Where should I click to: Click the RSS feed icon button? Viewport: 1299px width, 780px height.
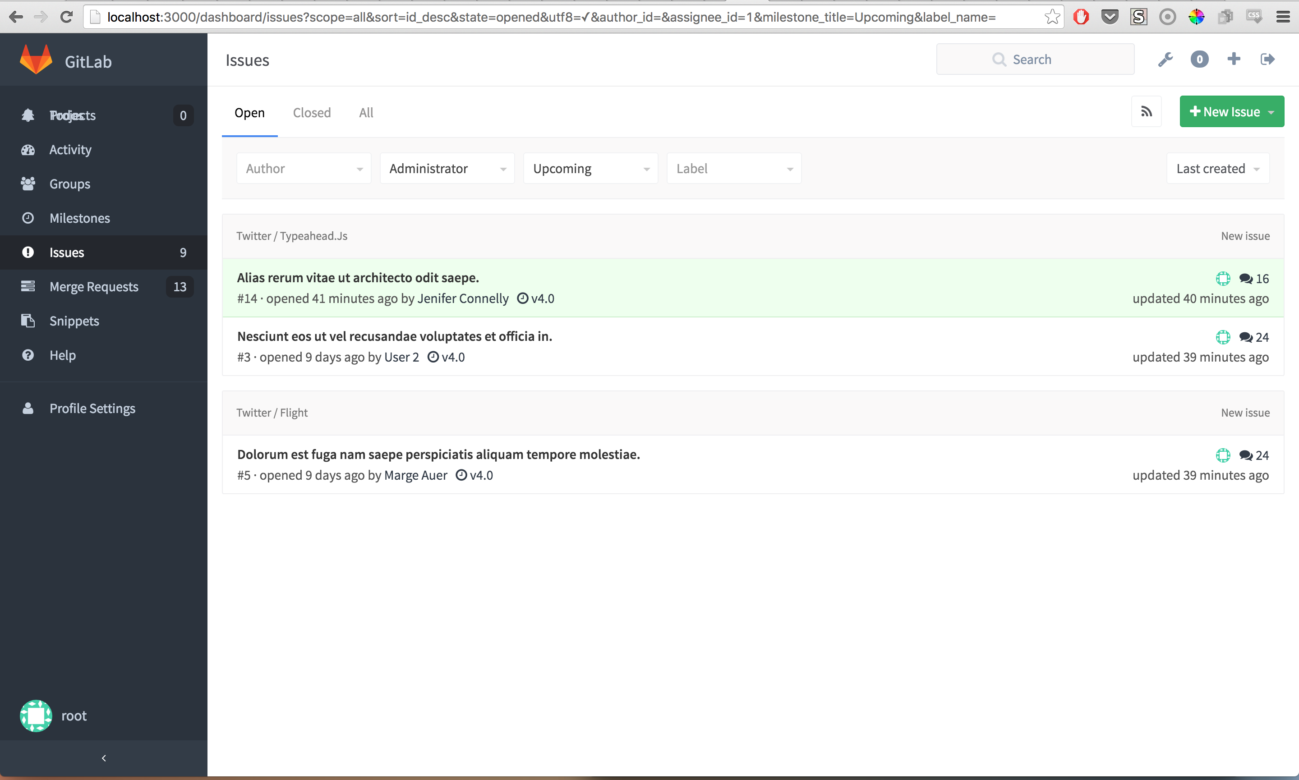(1146, 111)
